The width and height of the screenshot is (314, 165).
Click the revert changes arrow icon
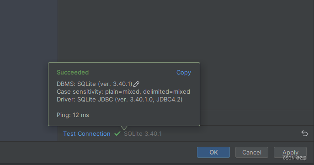click(304, 133)
